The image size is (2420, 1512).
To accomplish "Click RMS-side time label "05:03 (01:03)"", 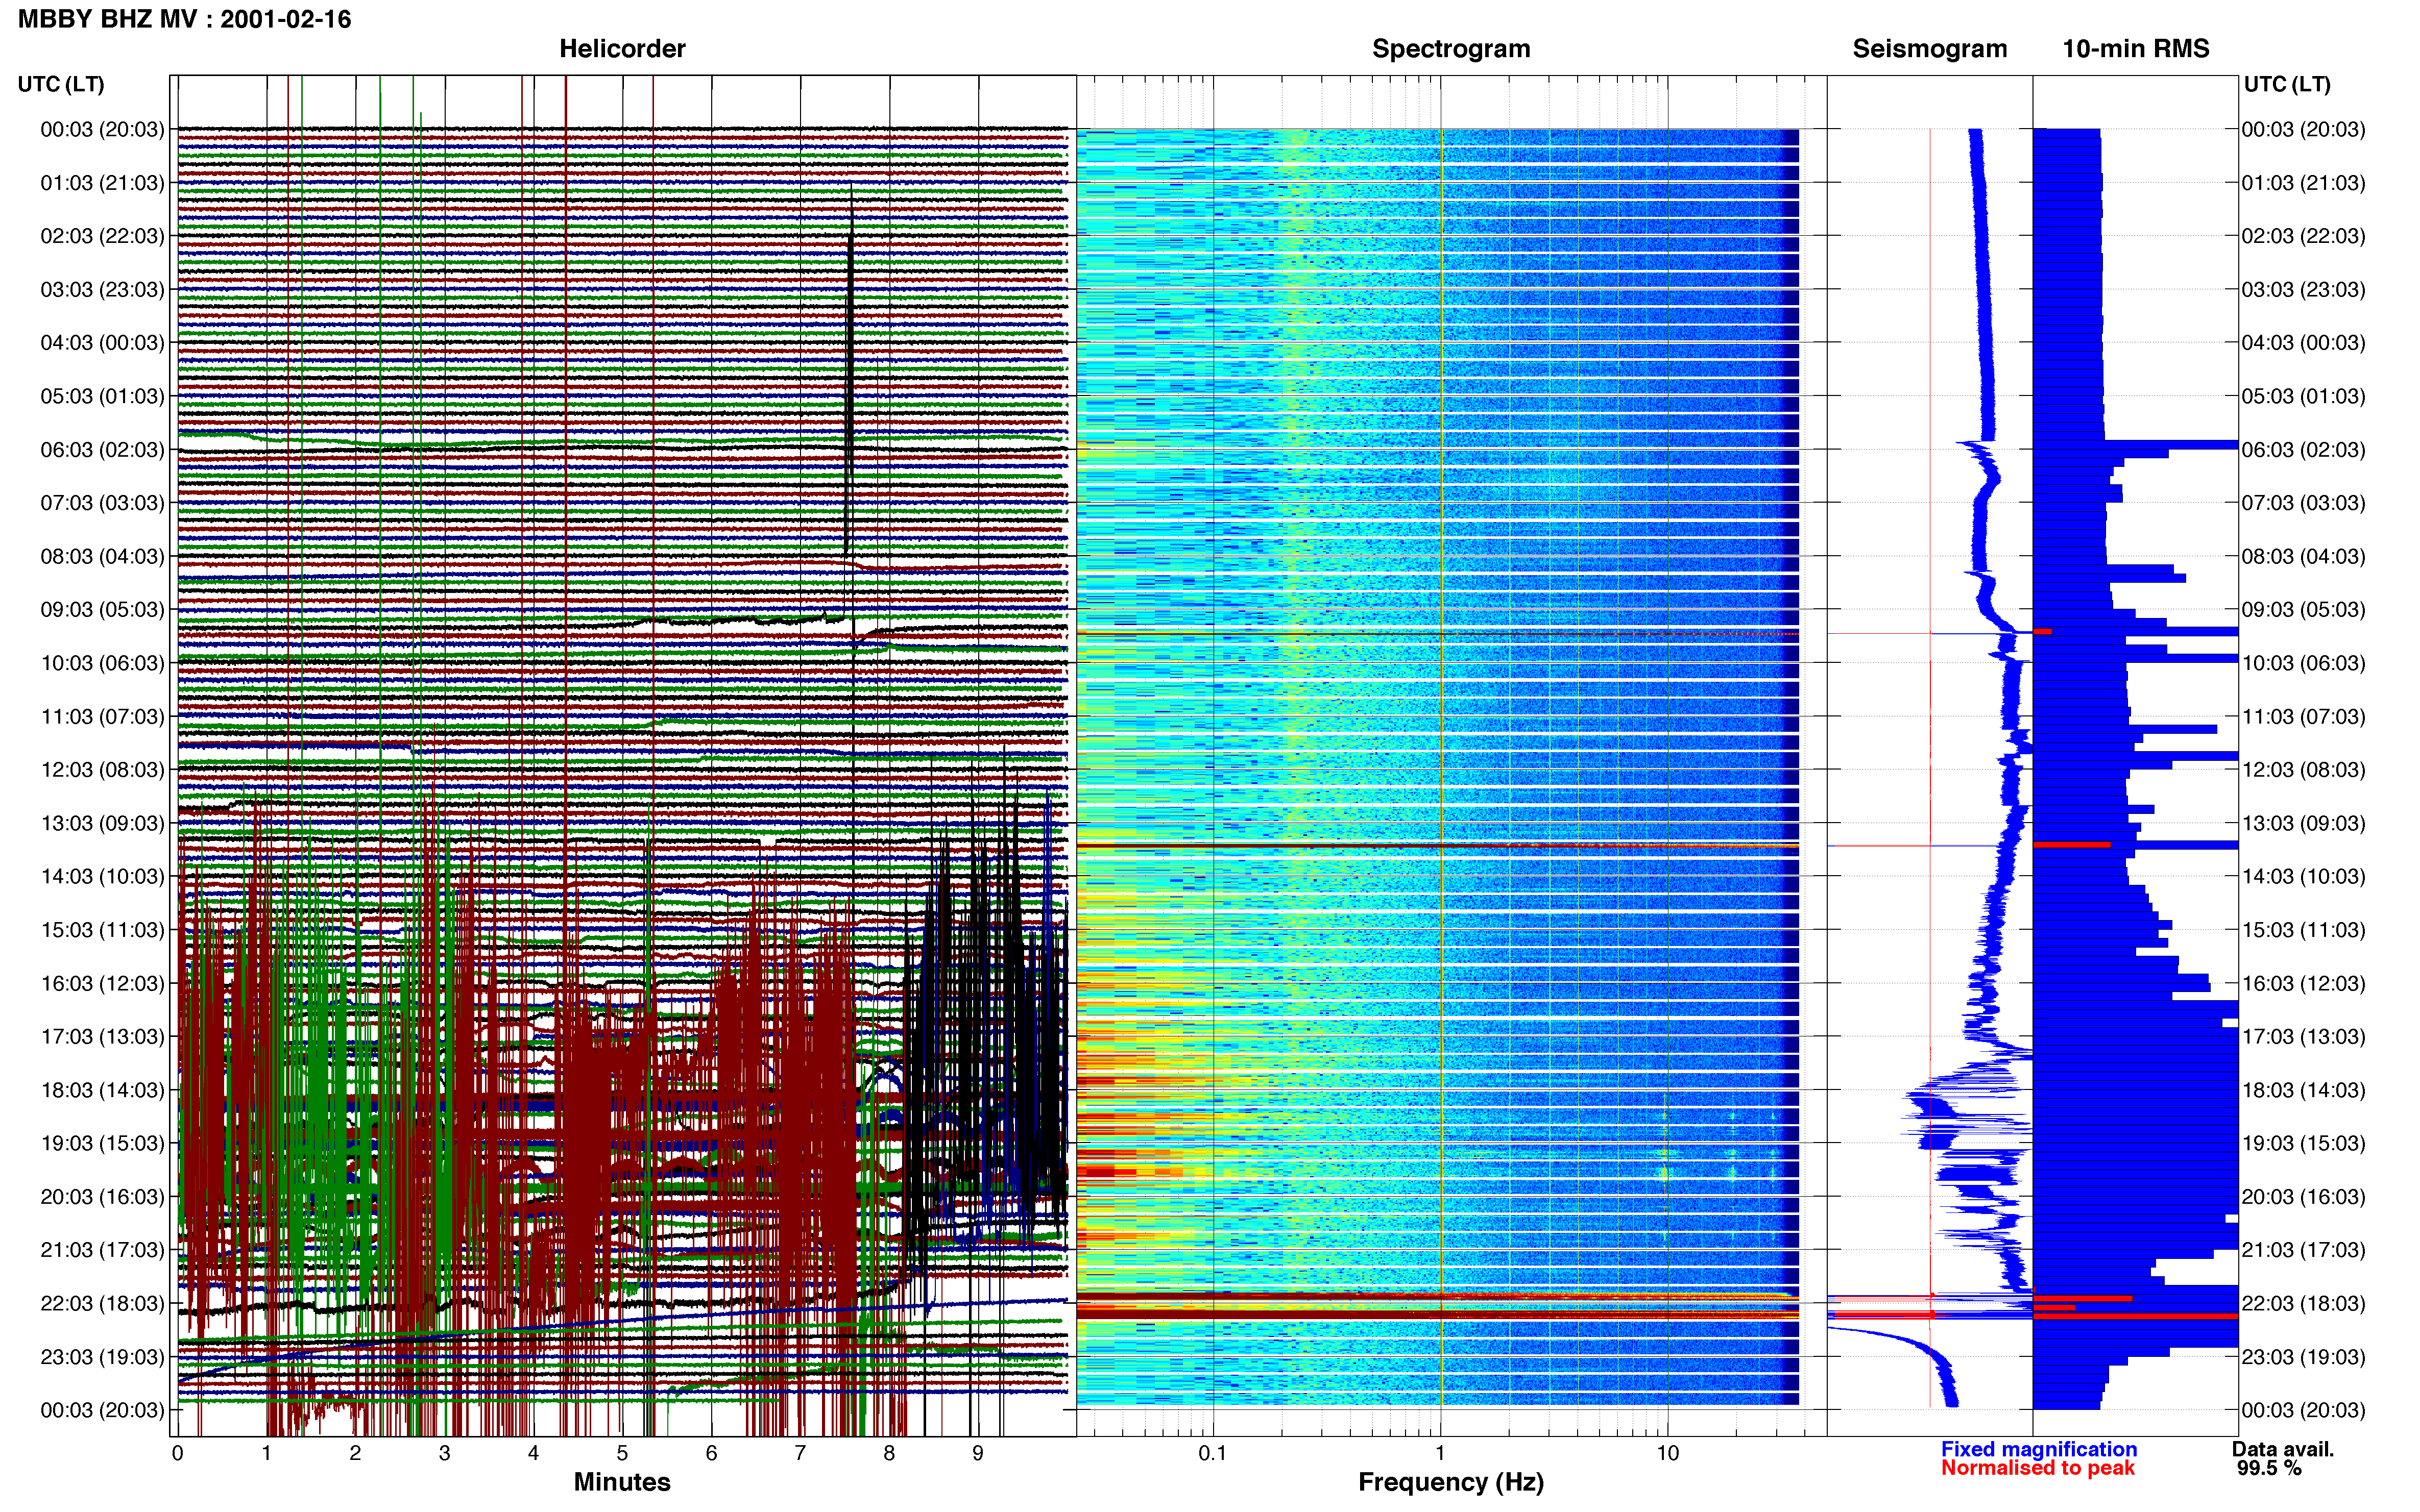I will point(2303,396).
